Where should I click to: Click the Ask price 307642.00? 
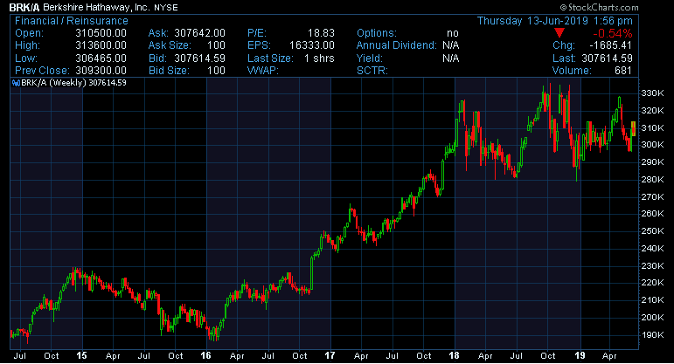click(x=199, y=33)
